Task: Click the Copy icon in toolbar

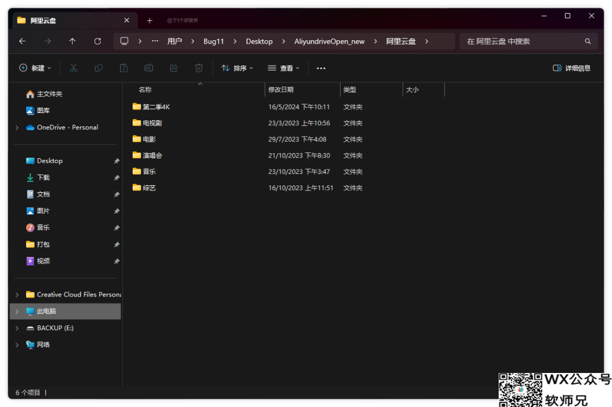Action: click(99, 68)
